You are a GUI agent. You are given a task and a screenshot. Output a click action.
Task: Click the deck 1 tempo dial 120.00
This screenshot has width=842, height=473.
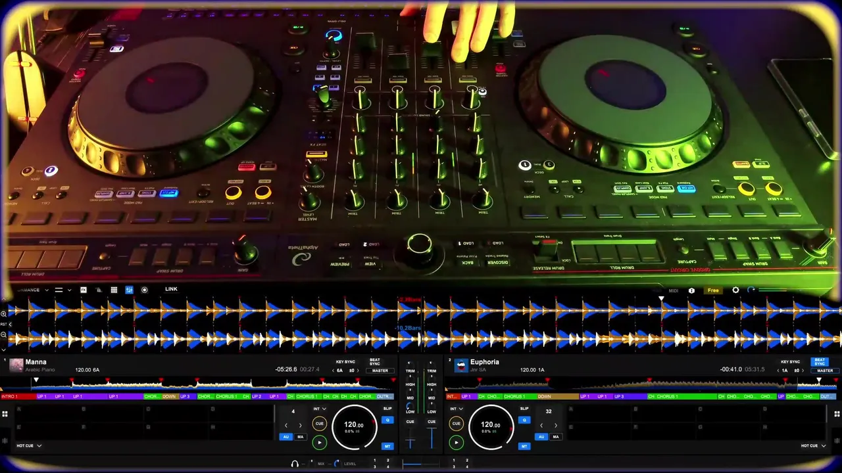tap(354, 426)
